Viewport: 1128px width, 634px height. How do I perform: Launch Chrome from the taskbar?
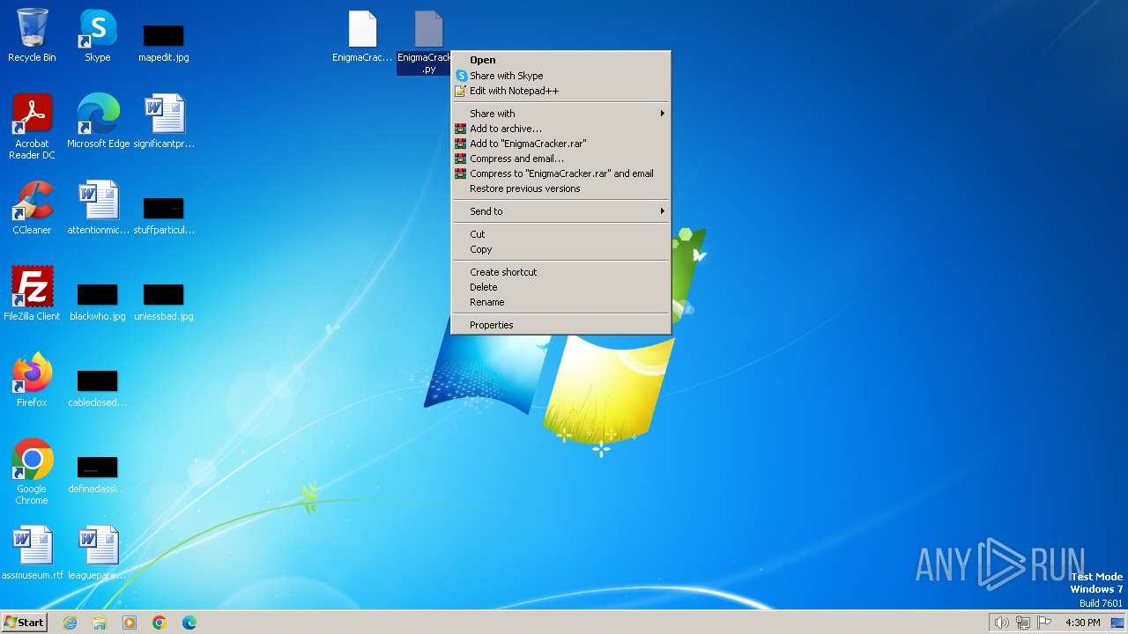point(160,623)
